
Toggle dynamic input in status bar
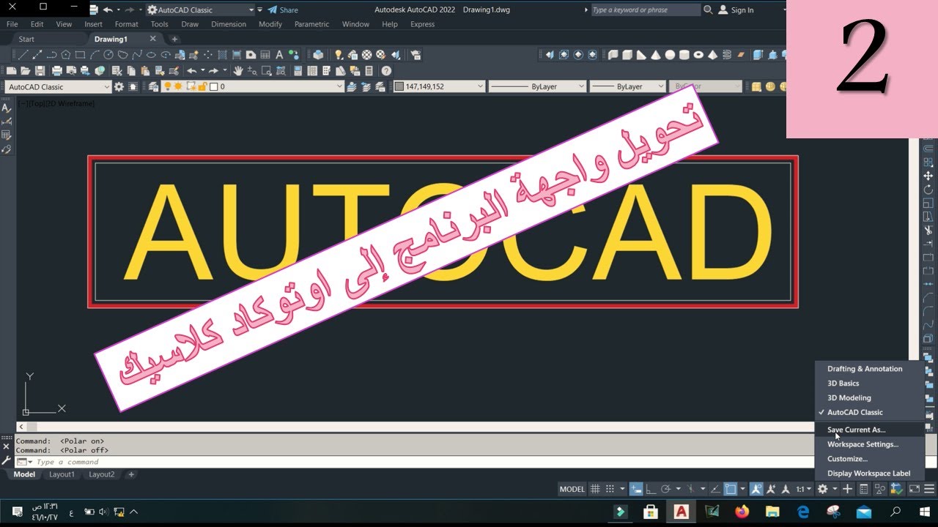[637, 489]
